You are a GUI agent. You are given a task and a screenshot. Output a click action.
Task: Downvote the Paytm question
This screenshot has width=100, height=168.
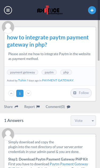point(28,93)
